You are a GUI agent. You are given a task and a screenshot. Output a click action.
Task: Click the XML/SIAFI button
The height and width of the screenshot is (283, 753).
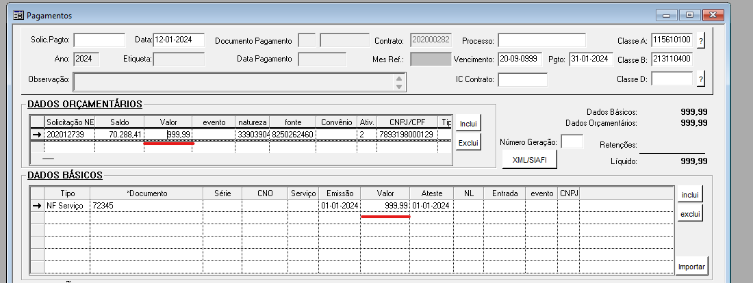coord(529,160)
